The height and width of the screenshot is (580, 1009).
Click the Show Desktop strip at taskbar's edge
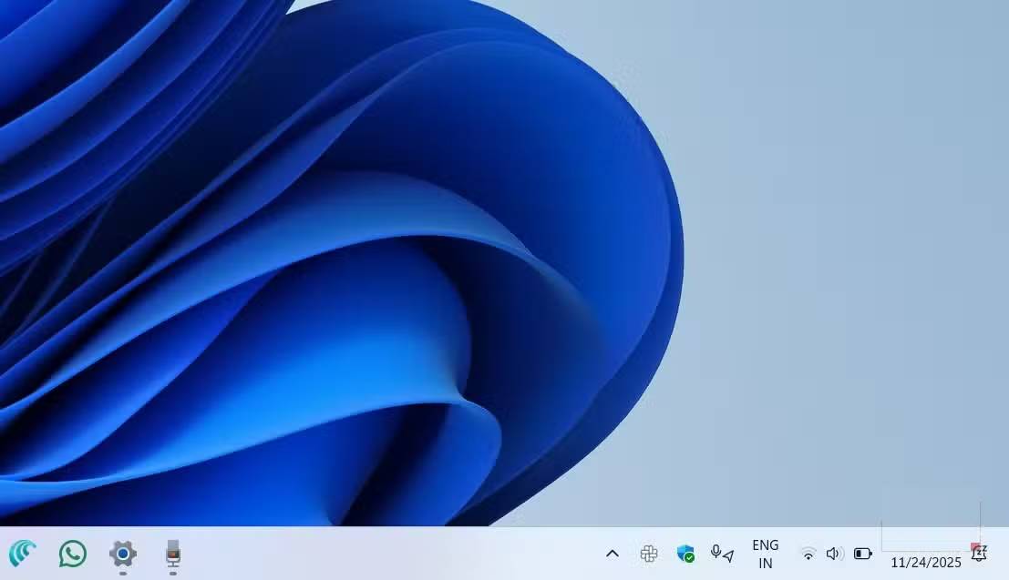click(1006, 554)
